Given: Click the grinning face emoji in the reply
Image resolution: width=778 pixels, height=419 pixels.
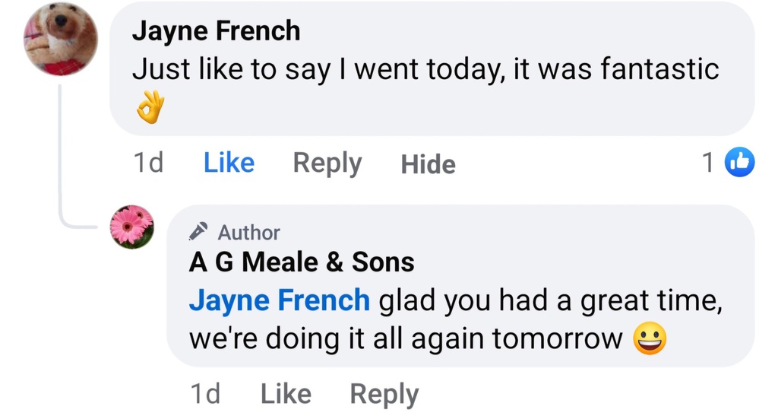Looking at the screenshot, I should [649, 339].
